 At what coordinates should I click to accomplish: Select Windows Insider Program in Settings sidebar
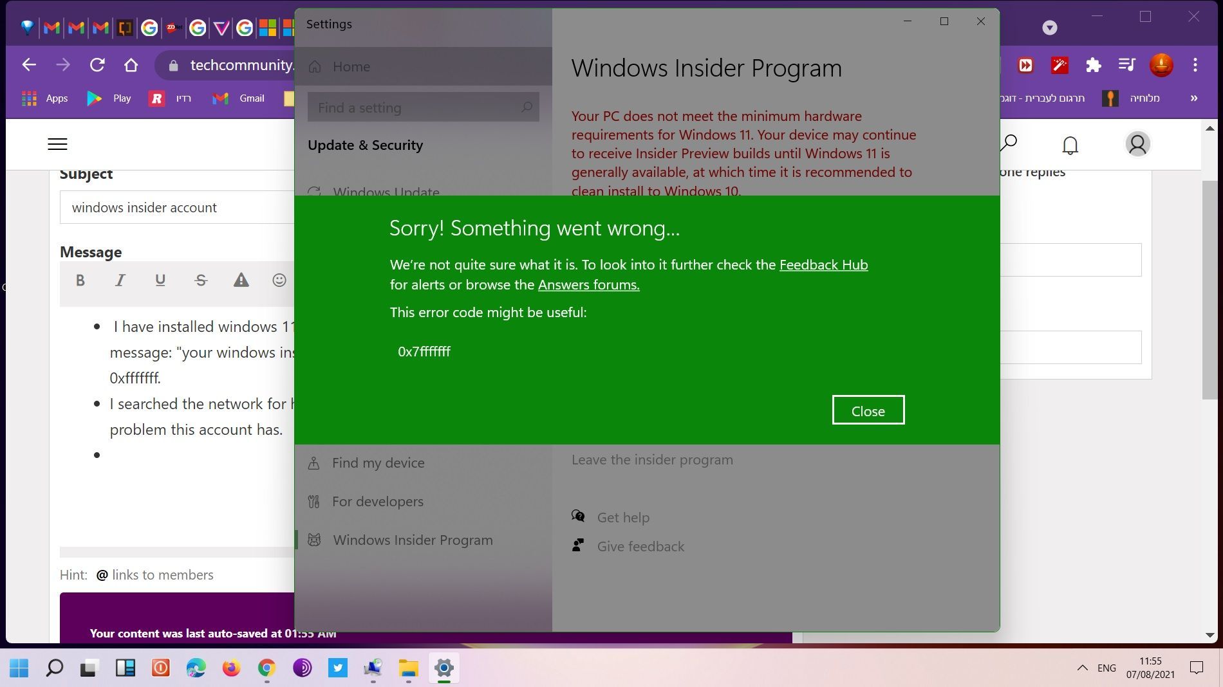tap(413, 540)
